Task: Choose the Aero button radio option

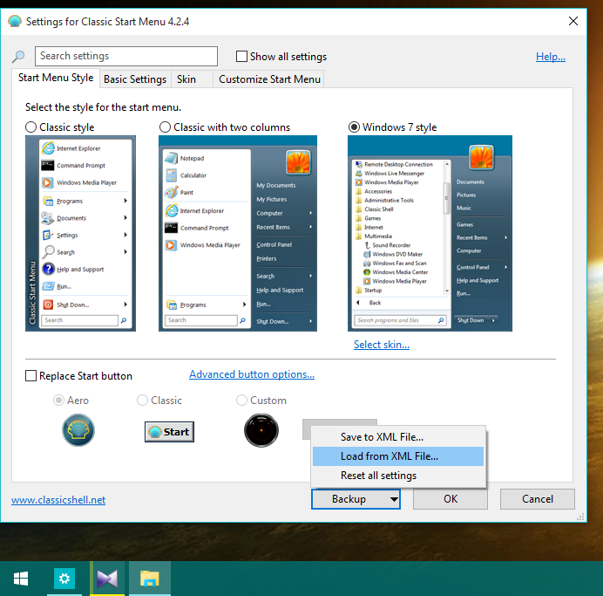Action: tap(58, 401)
